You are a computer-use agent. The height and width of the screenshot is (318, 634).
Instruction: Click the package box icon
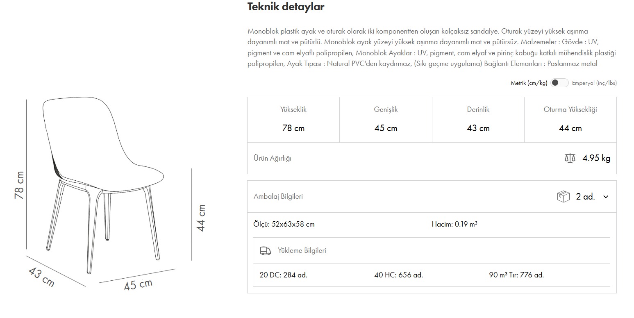pos(564,197)
